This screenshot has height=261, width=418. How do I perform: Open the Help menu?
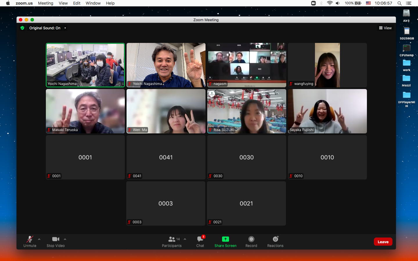click(110, 3)
